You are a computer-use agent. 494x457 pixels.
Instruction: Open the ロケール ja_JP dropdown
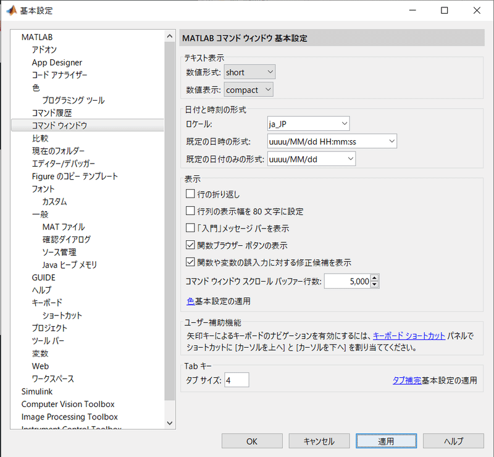point(308,124)
